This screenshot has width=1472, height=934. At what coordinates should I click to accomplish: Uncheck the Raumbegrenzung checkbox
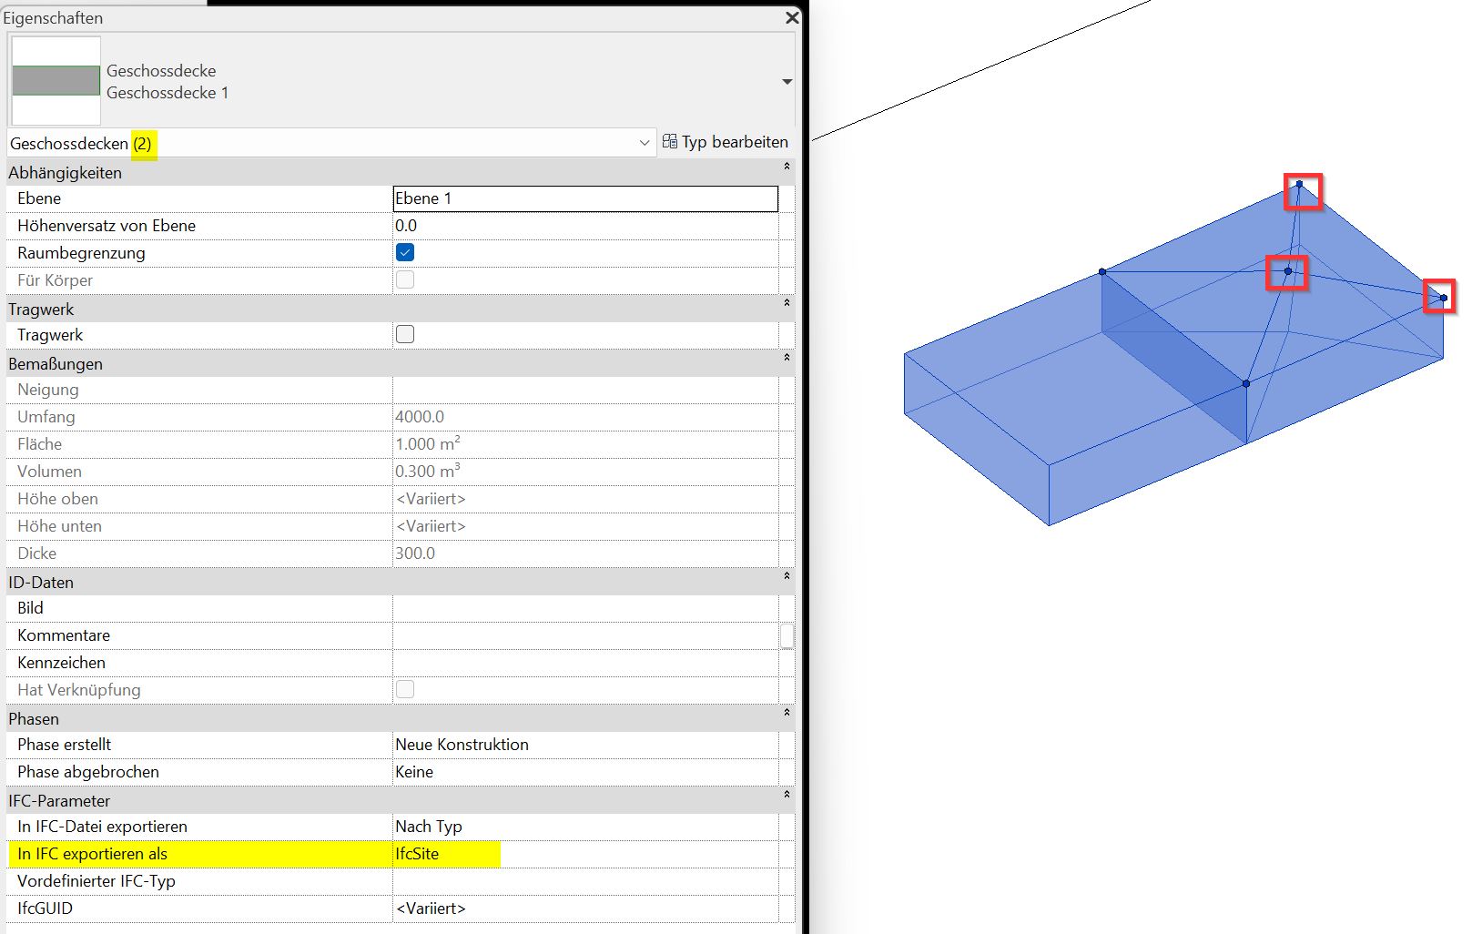click(404, 252)
